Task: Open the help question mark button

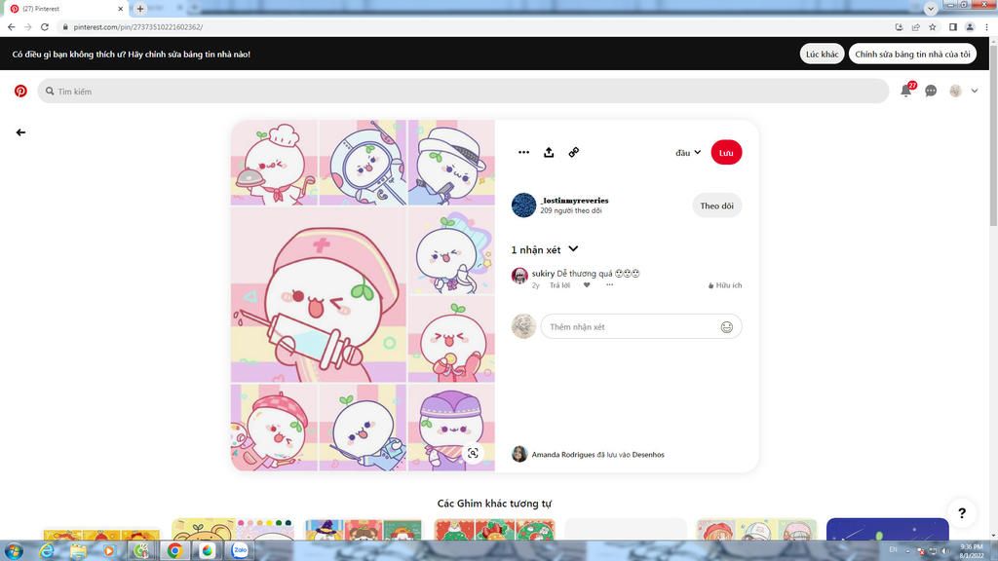Action: (962, 512)
